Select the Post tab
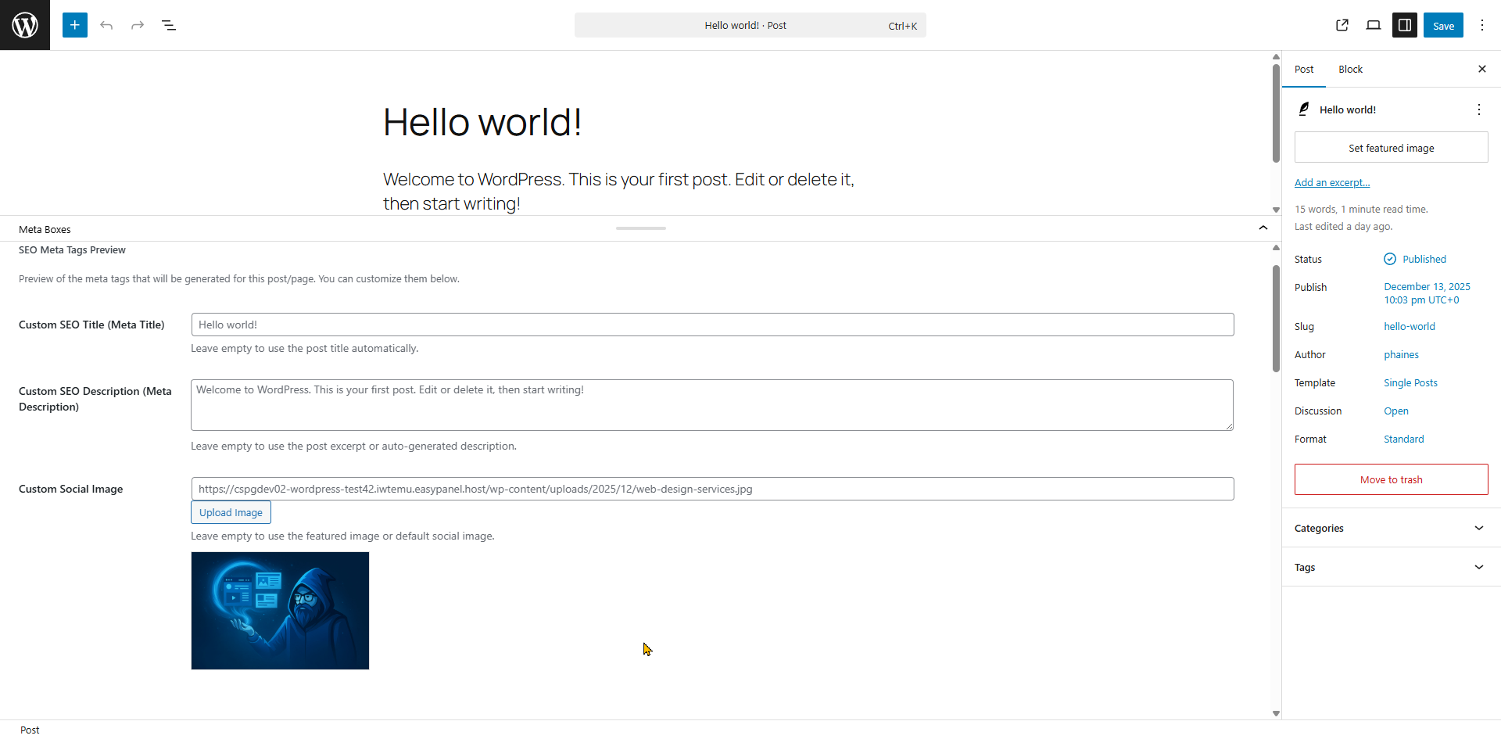Image resolution: width=1501 pixels, height=739 pixels. 1303,69
